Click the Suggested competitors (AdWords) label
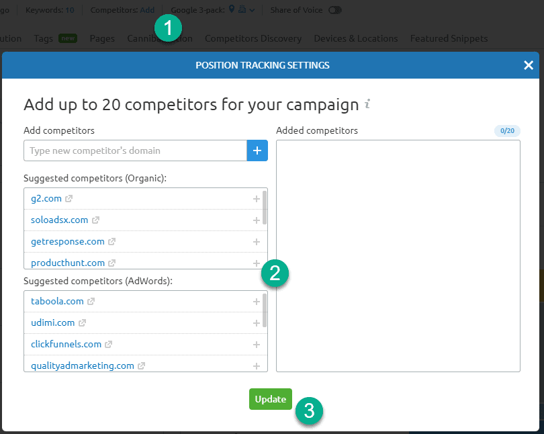 [98, 281]
